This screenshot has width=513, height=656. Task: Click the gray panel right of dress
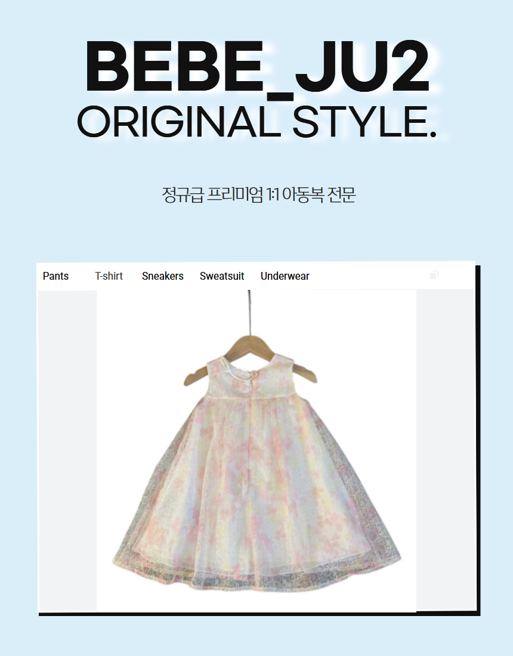tap(445, 450)
